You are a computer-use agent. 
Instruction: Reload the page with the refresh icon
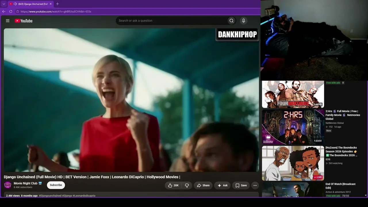[11, 11]
